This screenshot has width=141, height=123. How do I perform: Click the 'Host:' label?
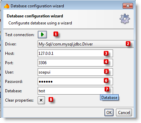click(10, 53)
